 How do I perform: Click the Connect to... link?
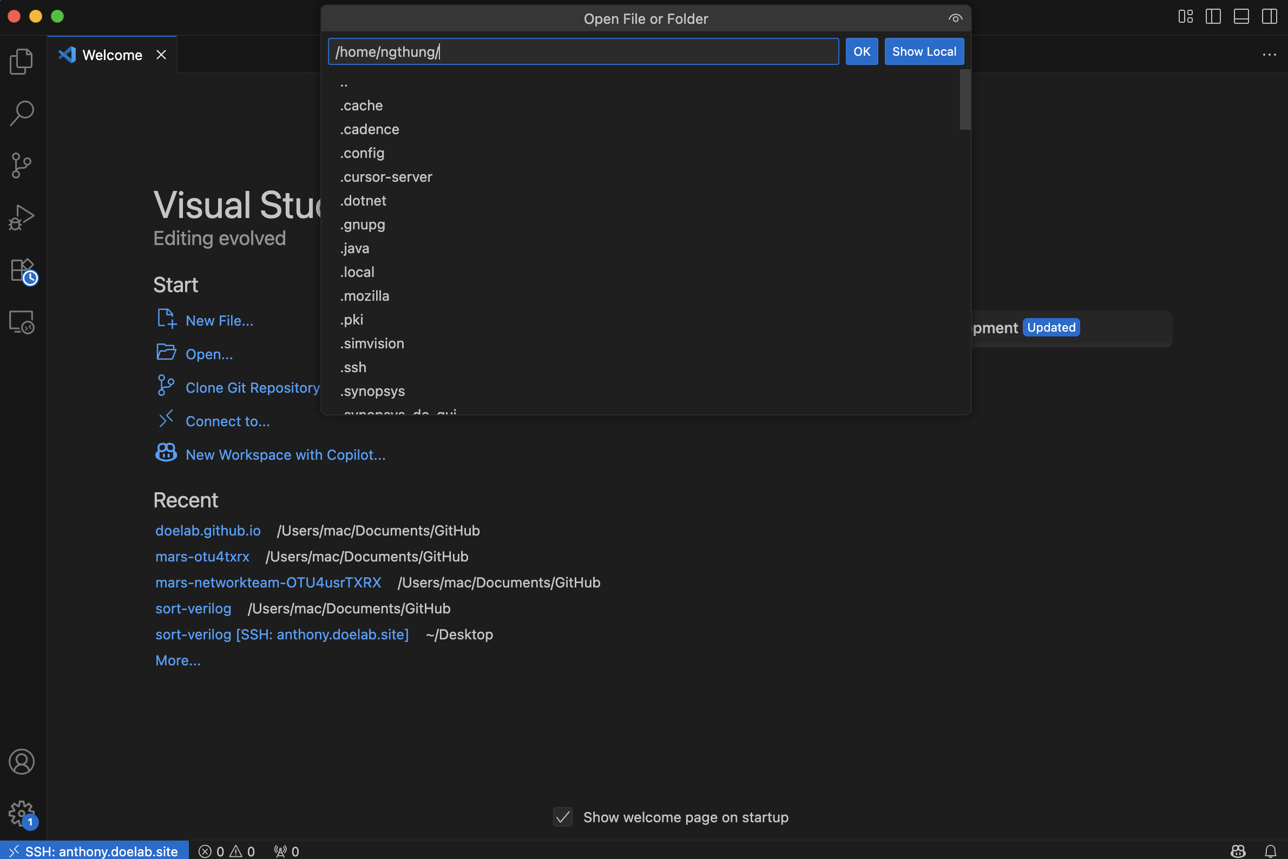pos(227,421)
